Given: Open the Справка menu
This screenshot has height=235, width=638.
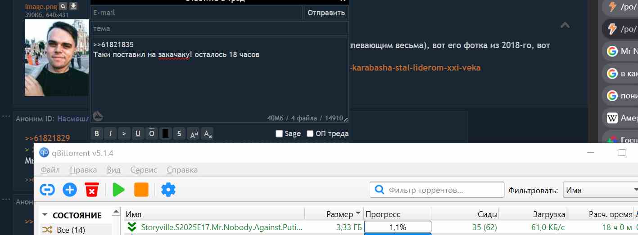Looking at the screenshot, I should (x=182, y=170).
